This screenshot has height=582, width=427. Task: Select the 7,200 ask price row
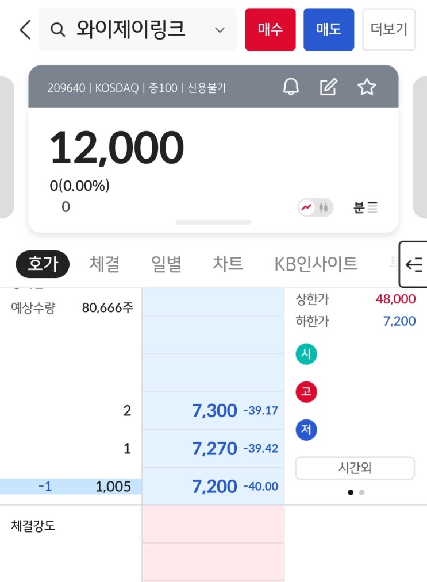tap(213, 486)
